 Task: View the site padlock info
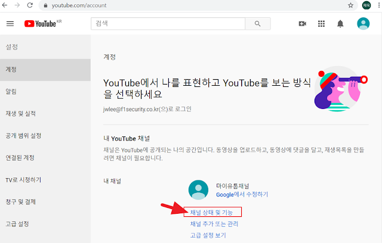pyautogui.click(x=45, y=5)
